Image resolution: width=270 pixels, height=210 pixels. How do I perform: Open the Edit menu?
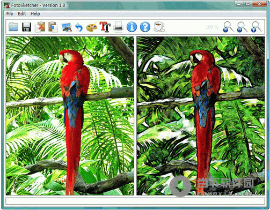tap(22, 14)
